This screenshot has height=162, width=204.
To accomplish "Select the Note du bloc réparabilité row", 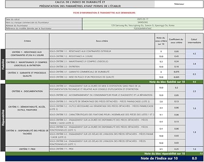I will [x=104, y=153].
